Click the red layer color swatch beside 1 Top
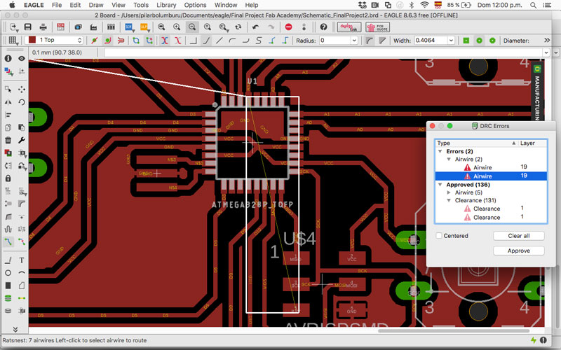The width and height of the screenshot is (561, 350). pyautogui.click(x=32, y=40)
